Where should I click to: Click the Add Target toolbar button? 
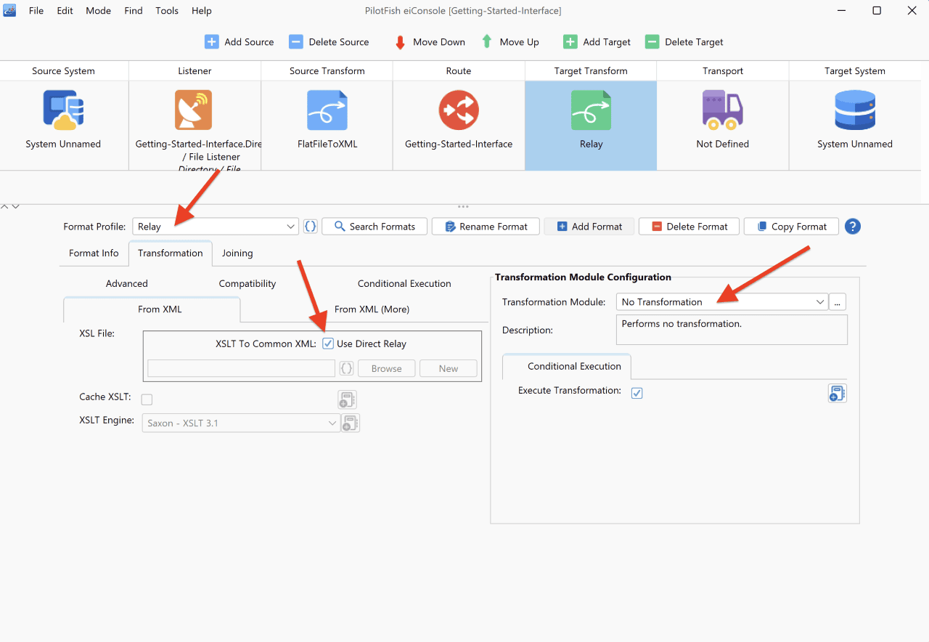pyautogui.click(x=597, y=42)
